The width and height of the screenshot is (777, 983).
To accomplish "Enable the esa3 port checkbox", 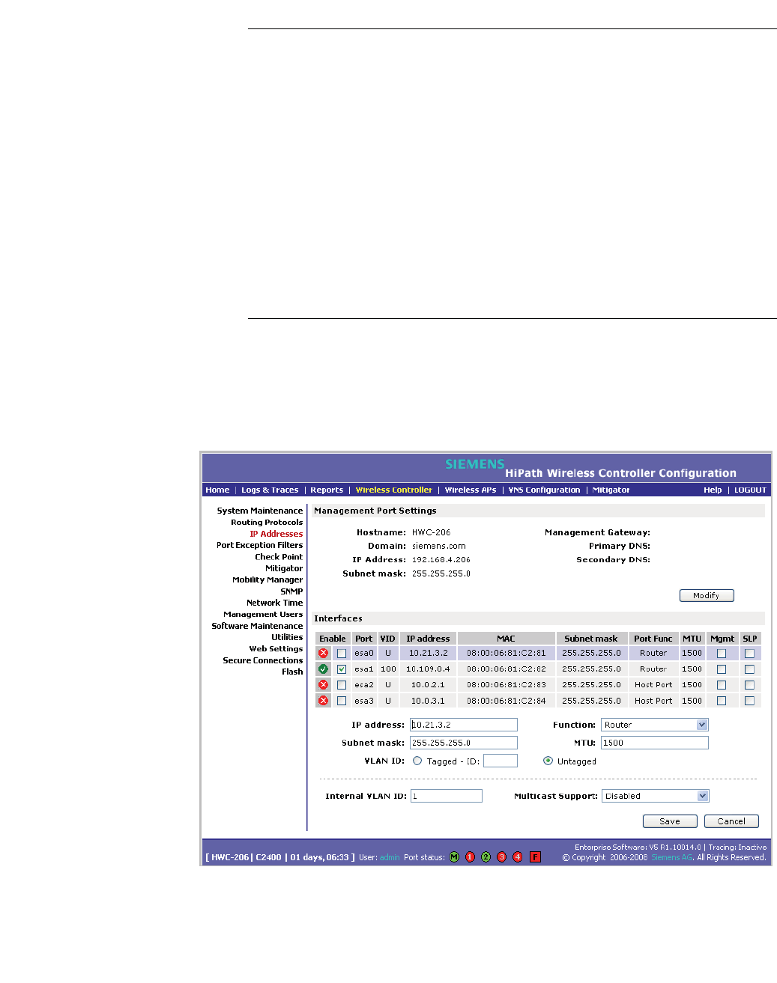I will [x=342, y=701].
